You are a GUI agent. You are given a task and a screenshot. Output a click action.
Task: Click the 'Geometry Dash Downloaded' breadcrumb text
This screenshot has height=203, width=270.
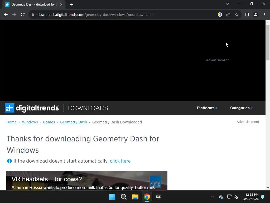point(117,122)
